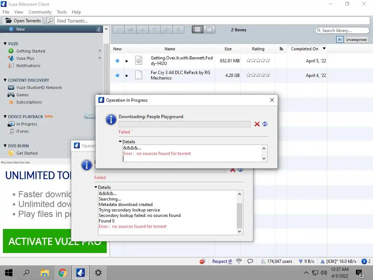
Task: Collapse Details in the back dialog
Action: (96, 187)
